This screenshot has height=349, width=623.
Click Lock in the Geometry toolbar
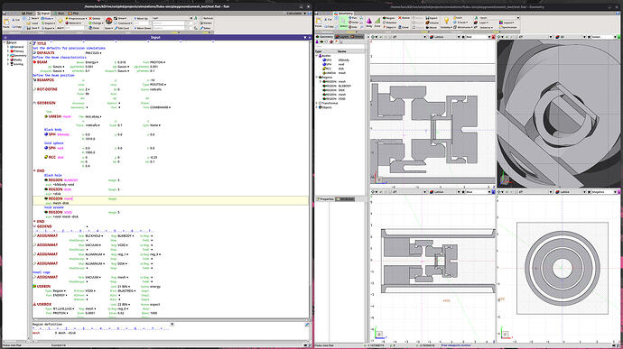tap(459, 18)
